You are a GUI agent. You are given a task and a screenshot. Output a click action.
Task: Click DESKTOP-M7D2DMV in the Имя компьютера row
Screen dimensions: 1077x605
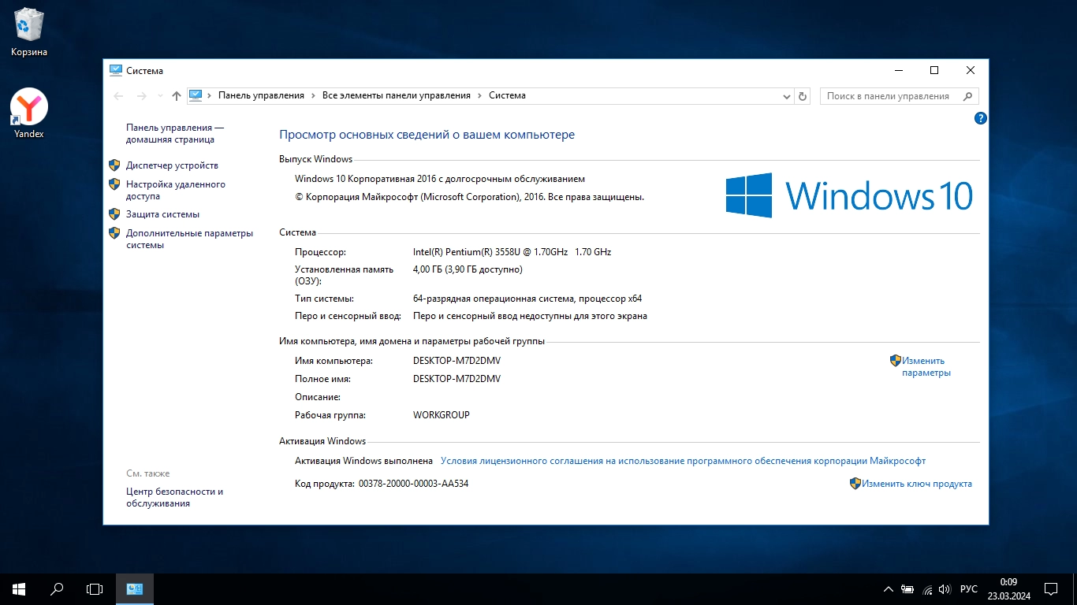tap(457, 361)
